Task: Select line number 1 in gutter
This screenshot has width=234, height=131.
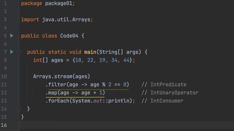Action: coord(5,3)
